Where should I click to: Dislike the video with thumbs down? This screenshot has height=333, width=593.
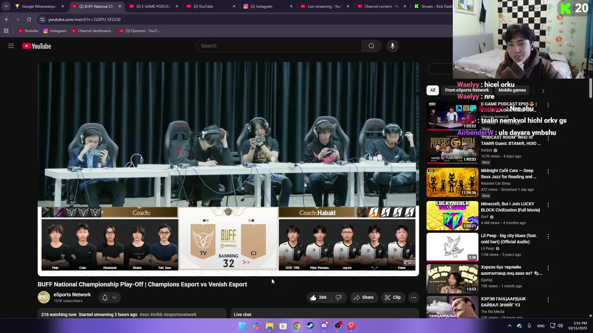339,297
